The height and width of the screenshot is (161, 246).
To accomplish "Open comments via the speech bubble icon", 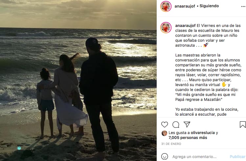I will click(176, 125).
